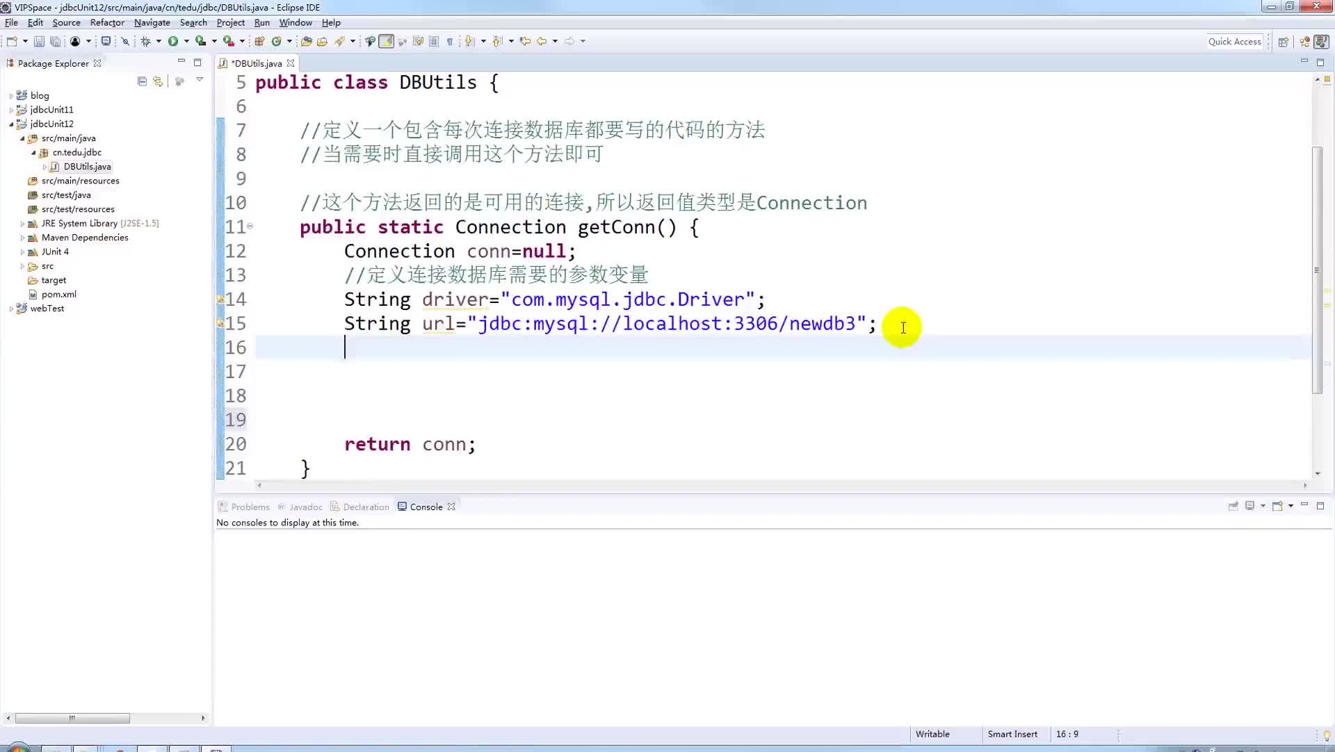This screenshot has height=752, width=1335.
Task: Open Back navigation history dropdown
Action: tap(555, 41)
